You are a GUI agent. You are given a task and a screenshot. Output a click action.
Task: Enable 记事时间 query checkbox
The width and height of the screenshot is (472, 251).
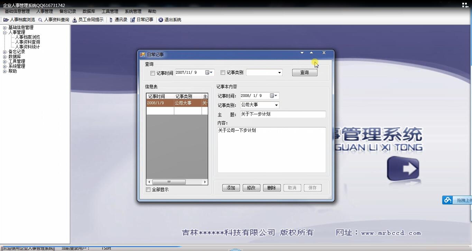coord(152,73)
